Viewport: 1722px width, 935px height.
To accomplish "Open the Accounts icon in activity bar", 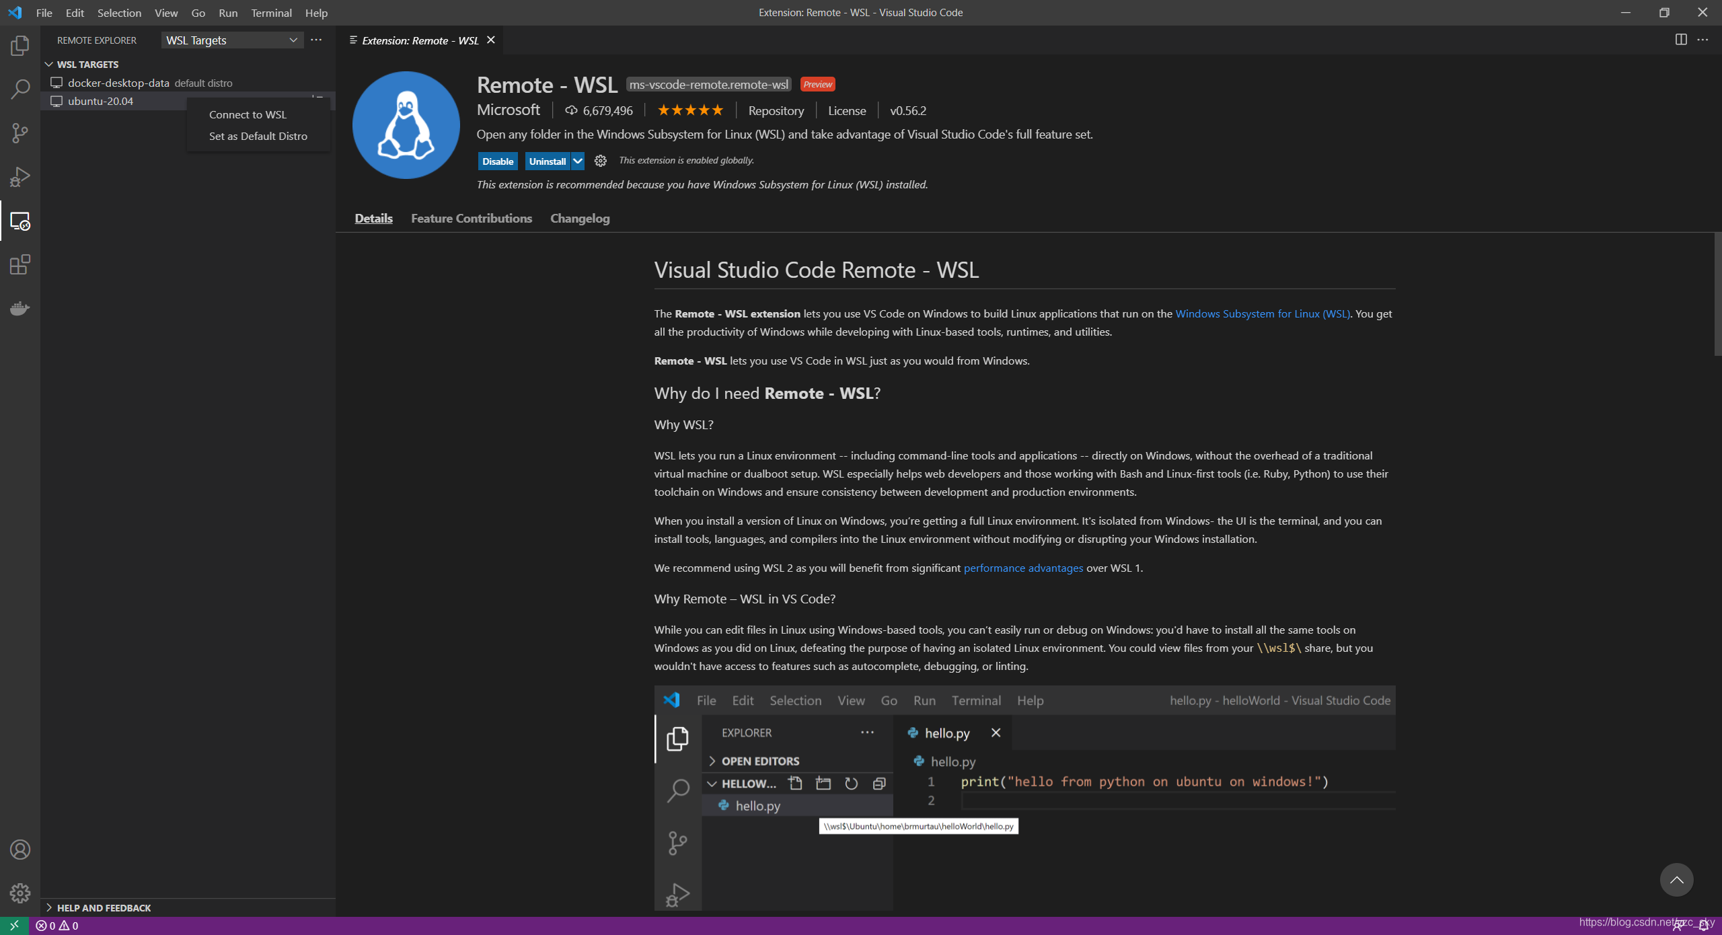I will 20,850.
